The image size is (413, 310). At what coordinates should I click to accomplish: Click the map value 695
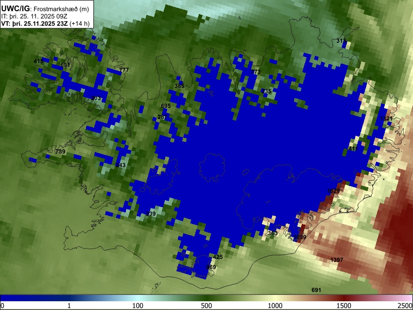(166, 106)
